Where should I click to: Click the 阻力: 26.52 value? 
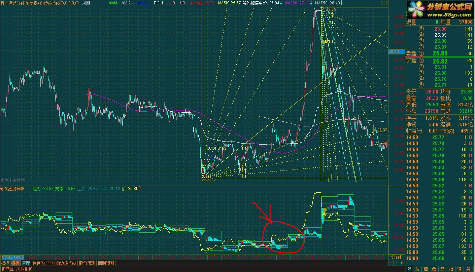[x=43, y=189]
